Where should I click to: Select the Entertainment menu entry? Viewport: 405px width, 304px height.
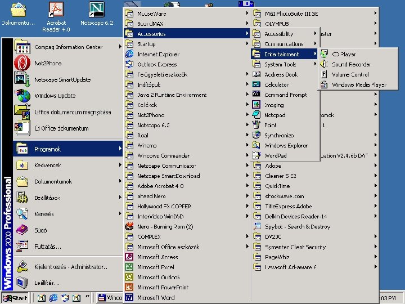[285, 54]
